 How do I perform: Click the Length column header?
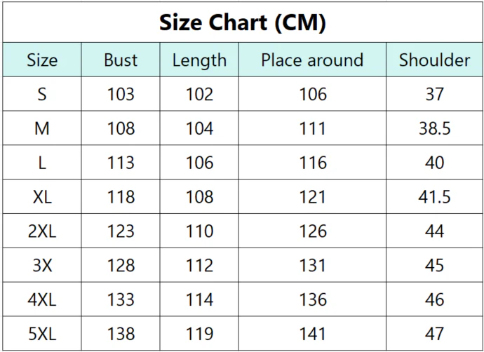click(199, 60)
